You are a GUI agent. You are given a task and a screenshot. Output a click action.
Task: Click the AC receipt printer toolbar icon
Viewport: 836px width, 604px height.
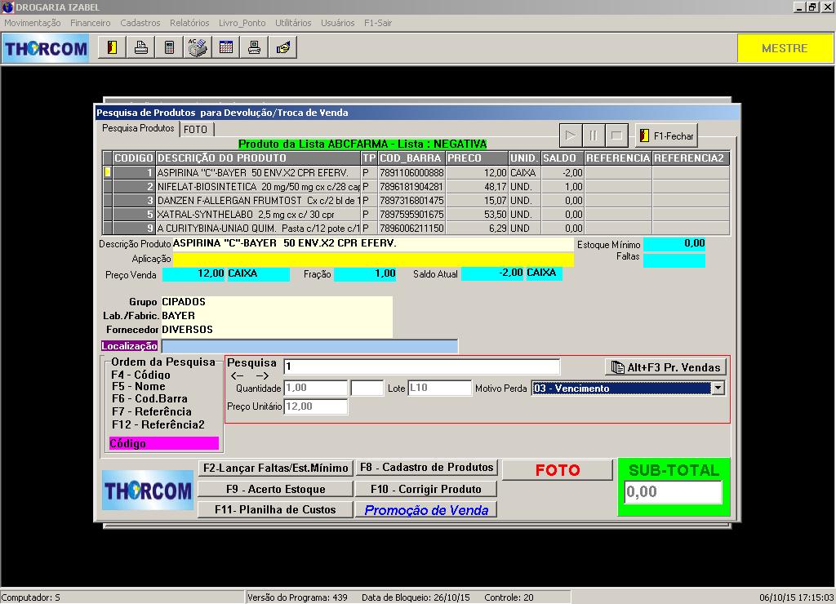(x=198, y=47)
